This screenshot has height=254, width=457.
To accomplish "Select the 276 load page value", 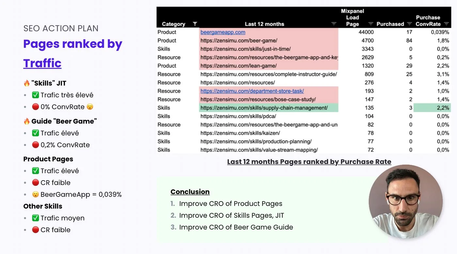I will (x=369, y=83).
